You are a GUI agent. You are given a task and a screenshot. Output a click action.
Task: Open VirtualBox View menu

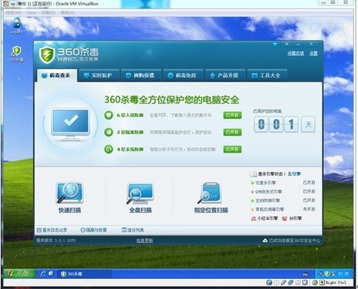coord(31,12)
